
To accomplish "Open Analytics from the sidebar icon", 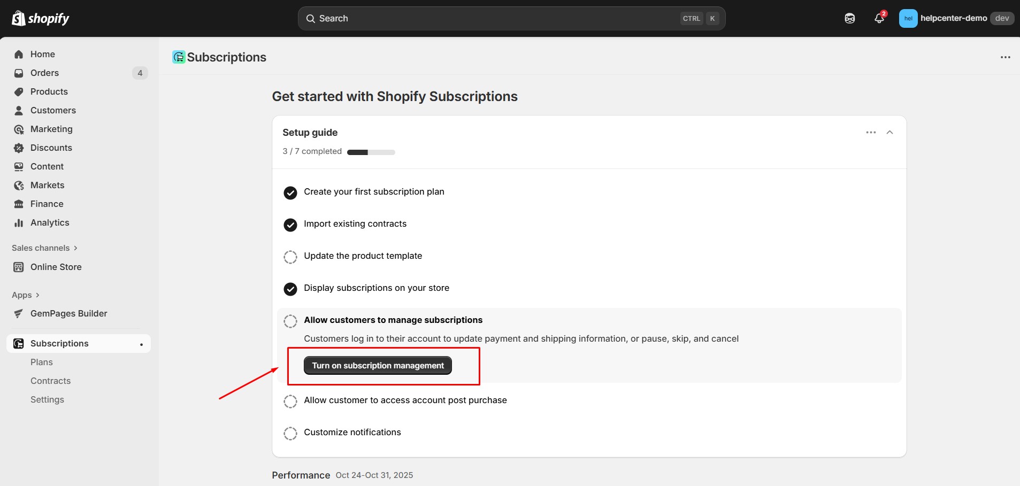I will [19, 222].
